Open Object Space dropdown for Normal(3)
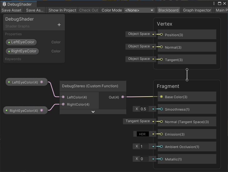The height and width of the screenshot is (172, 228). click(139, 46)
